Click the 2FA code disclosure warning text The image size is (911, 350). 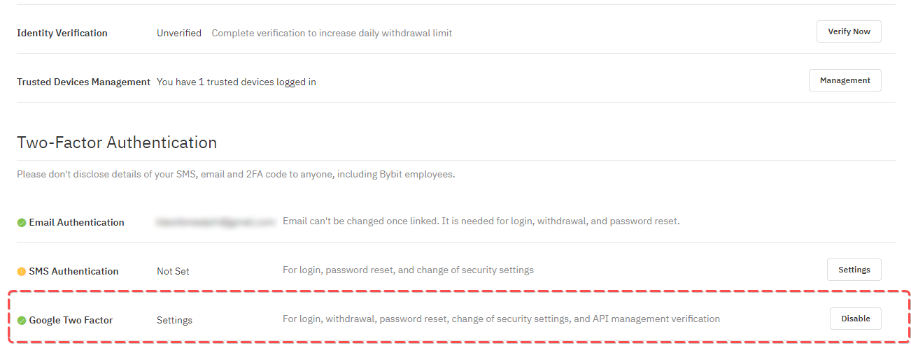[x=236, y=174]
